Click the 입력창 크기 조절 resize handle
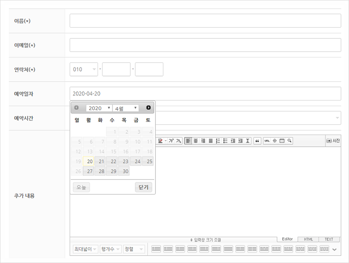349x263 pixels. click(205, 240)
